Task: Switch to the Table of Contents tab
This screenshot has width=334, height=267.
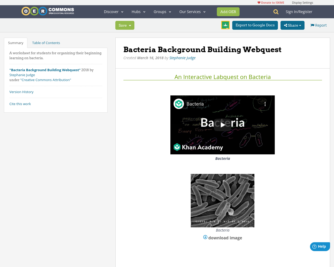Action: [46, 42]
